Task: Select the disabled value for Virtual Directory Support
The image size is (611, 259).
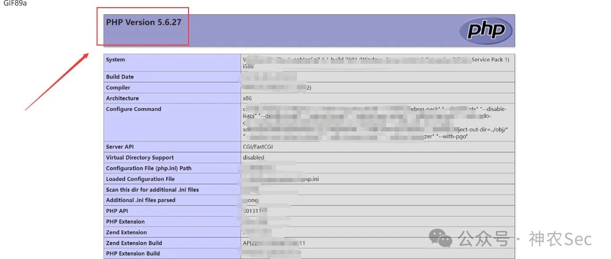Action: [x=253, y=158]
